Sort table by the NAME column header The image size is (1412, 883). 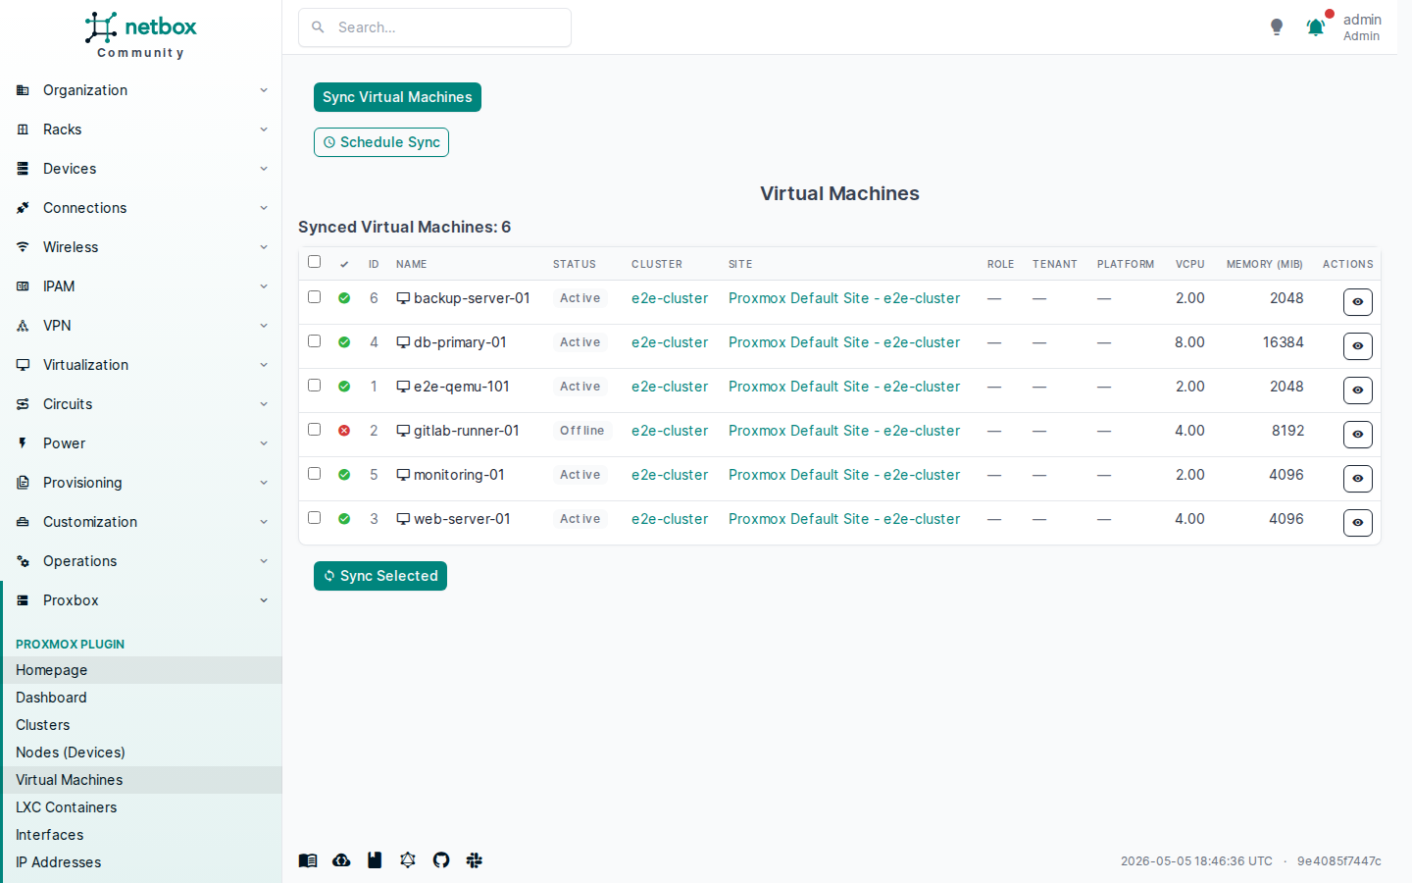click(x=411, y=264)
